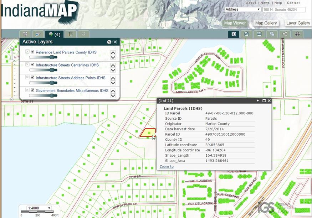Image resolution: width=312 pixels, height=218 pixels.
Task: Open the Address search type dropdown
Action: coord(243,9)
